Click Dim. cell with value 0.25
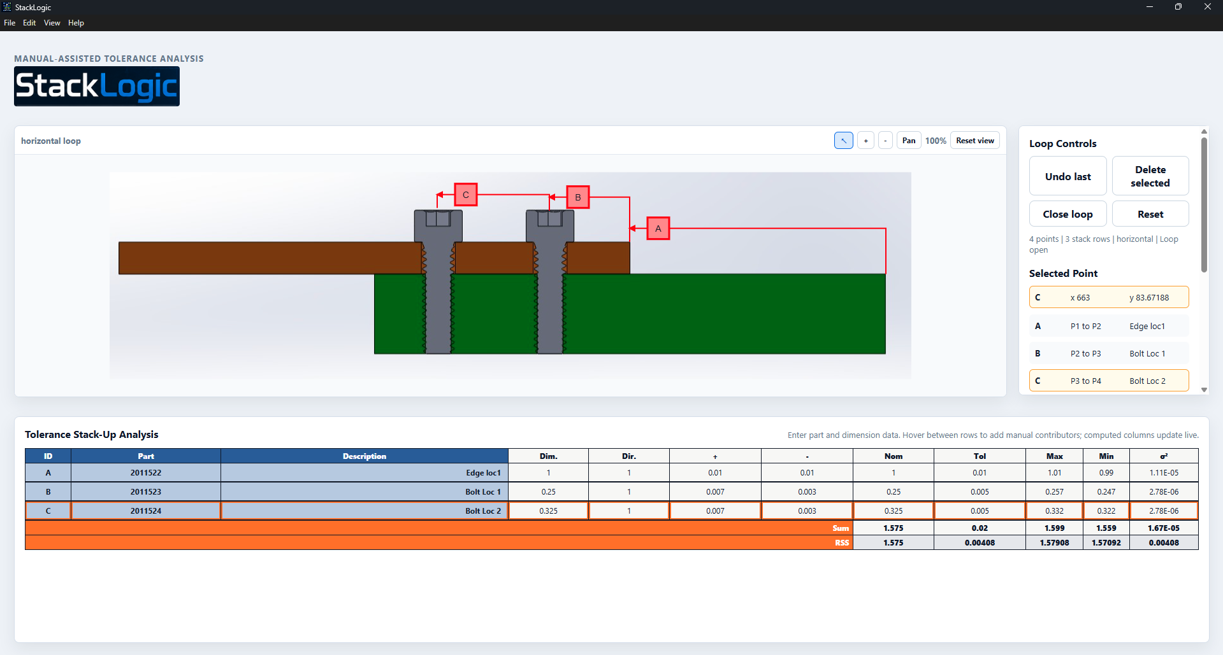1223x655 pixels. point(548,492)
